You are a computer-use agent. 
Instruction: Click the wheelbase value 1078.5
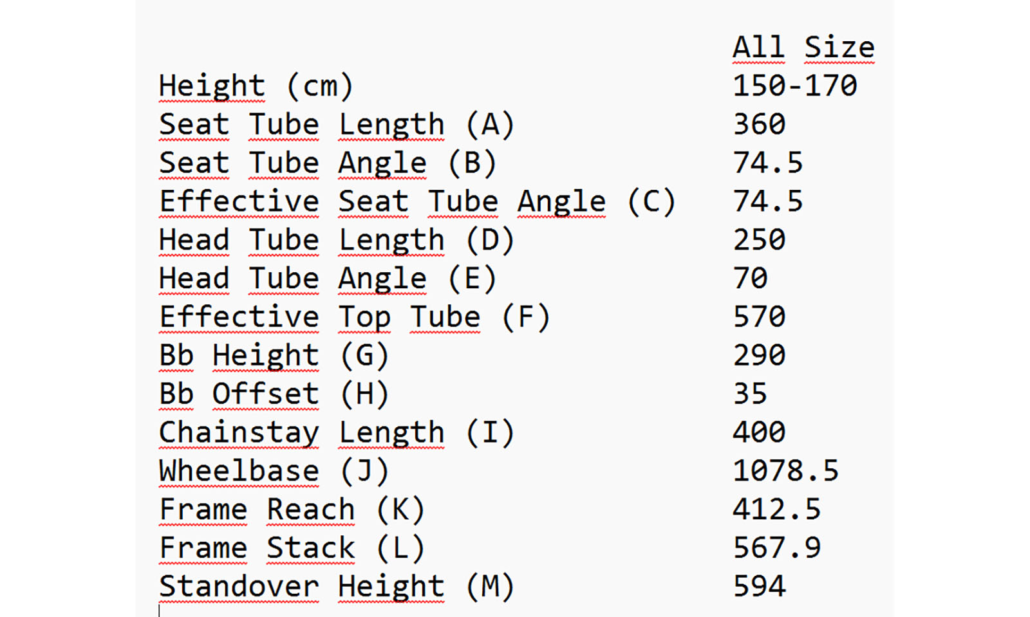point(785,471)
